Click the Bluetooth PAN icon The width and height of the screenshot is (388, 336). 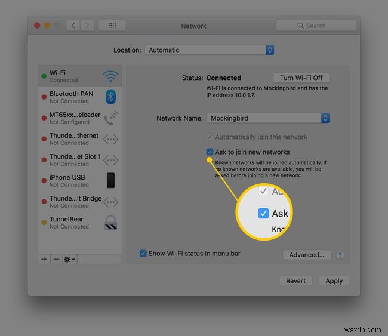tap(110, 97)
